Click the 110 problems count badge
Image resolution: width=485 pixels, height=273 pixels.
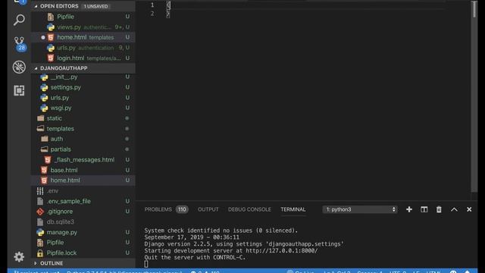click(182, 209)
